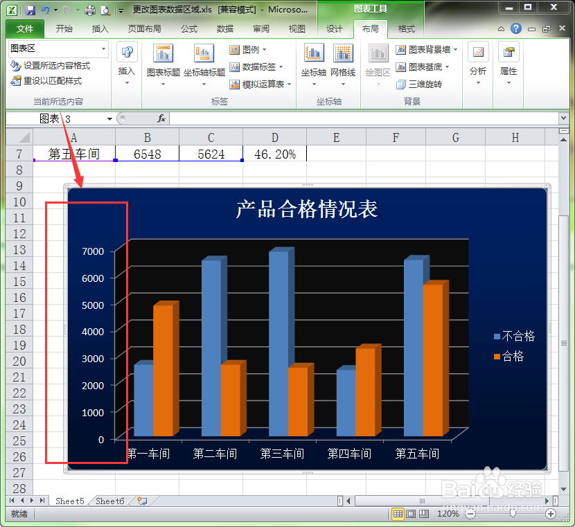Switch to the 开始 Home tab
Image resolution: width=575 pixels, height=527 pixels.
tap(64, 28)
